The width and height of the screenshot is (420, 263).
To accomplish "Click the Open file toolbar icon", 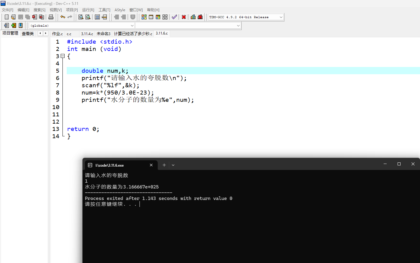I will pyautogui.click(x=13, y=17).
